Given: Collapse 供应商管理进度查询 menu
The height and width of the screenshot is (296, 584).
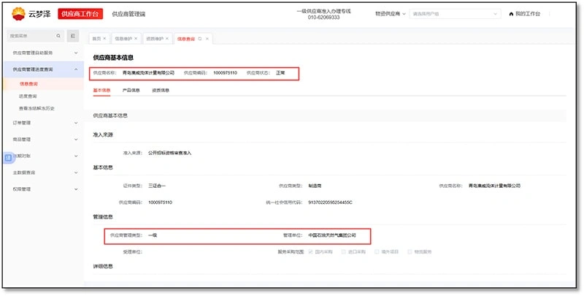Looking at the screenshot, I should pyautogui.click(x=45, y=69).
